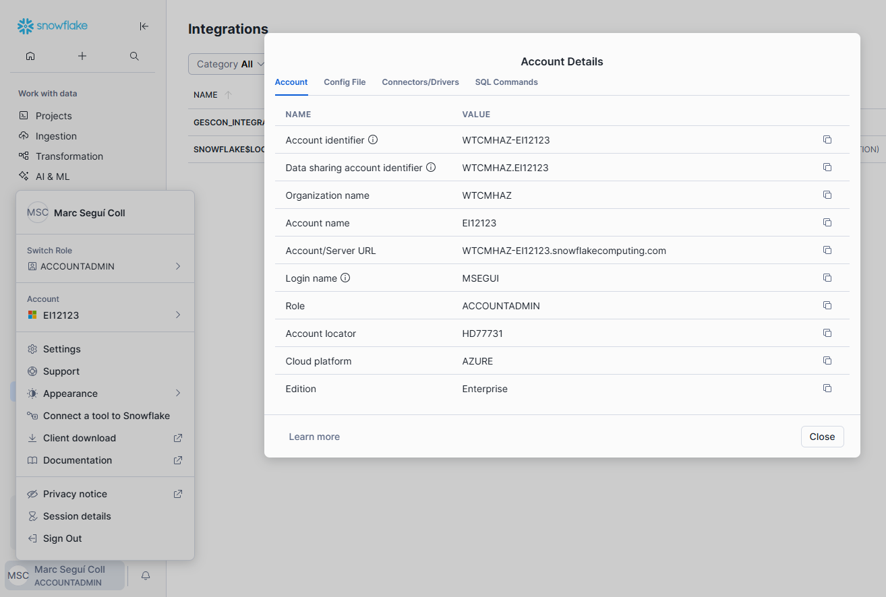Copy the Edition value

coord(827,389)
